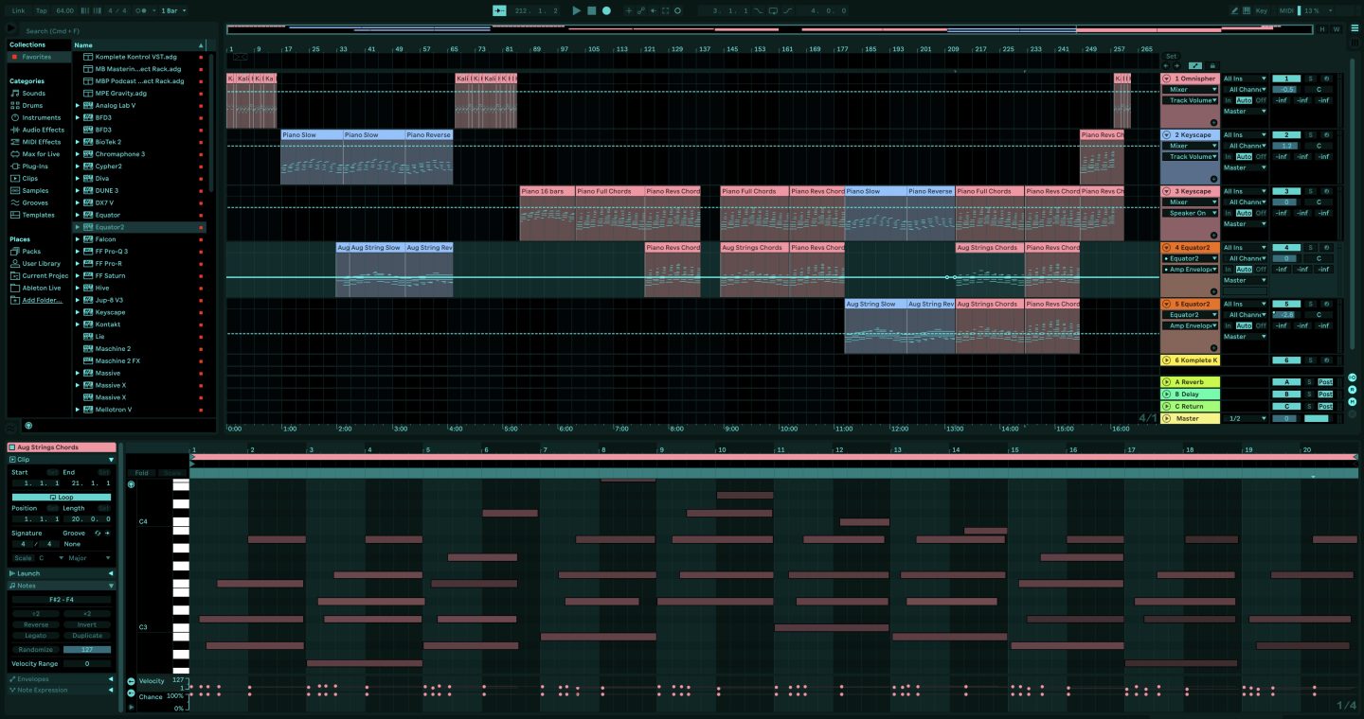Solo the 1 Omnispher track
Screen dimensions: 1364x719
coord(1310,79)
